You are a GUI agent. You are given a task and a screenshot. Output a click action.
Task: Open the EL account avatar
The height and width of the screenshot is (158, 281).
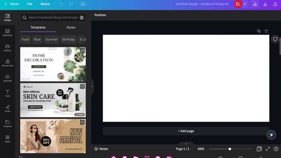(238, 4)
